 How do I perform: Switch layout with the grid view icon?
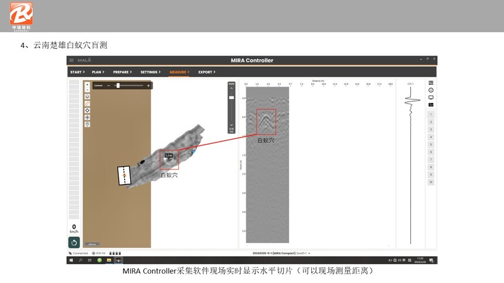pyautogui.click(x=431, y=105)
